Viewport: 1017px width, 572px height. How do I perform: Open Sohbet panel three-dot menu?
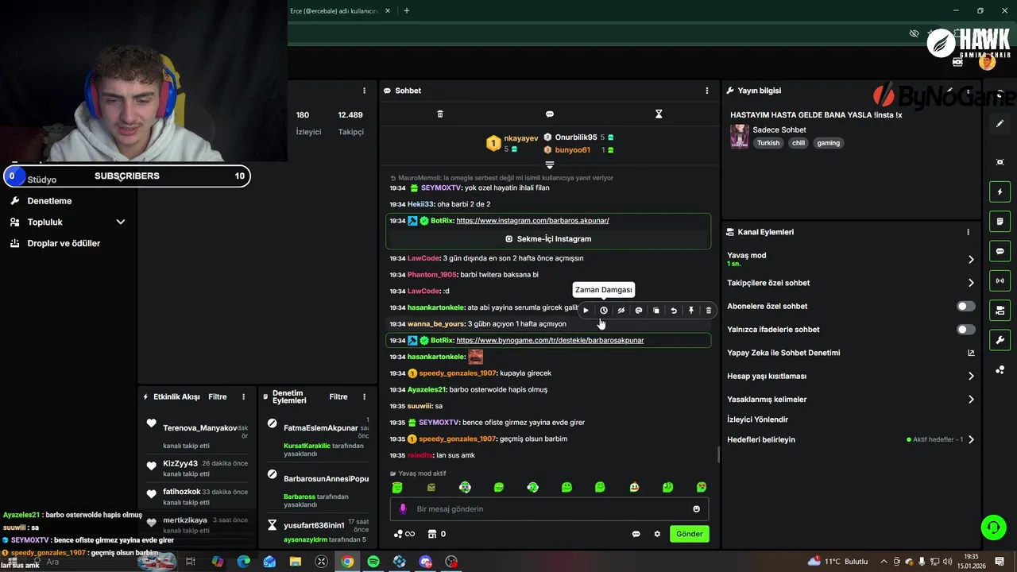[707, 91]
